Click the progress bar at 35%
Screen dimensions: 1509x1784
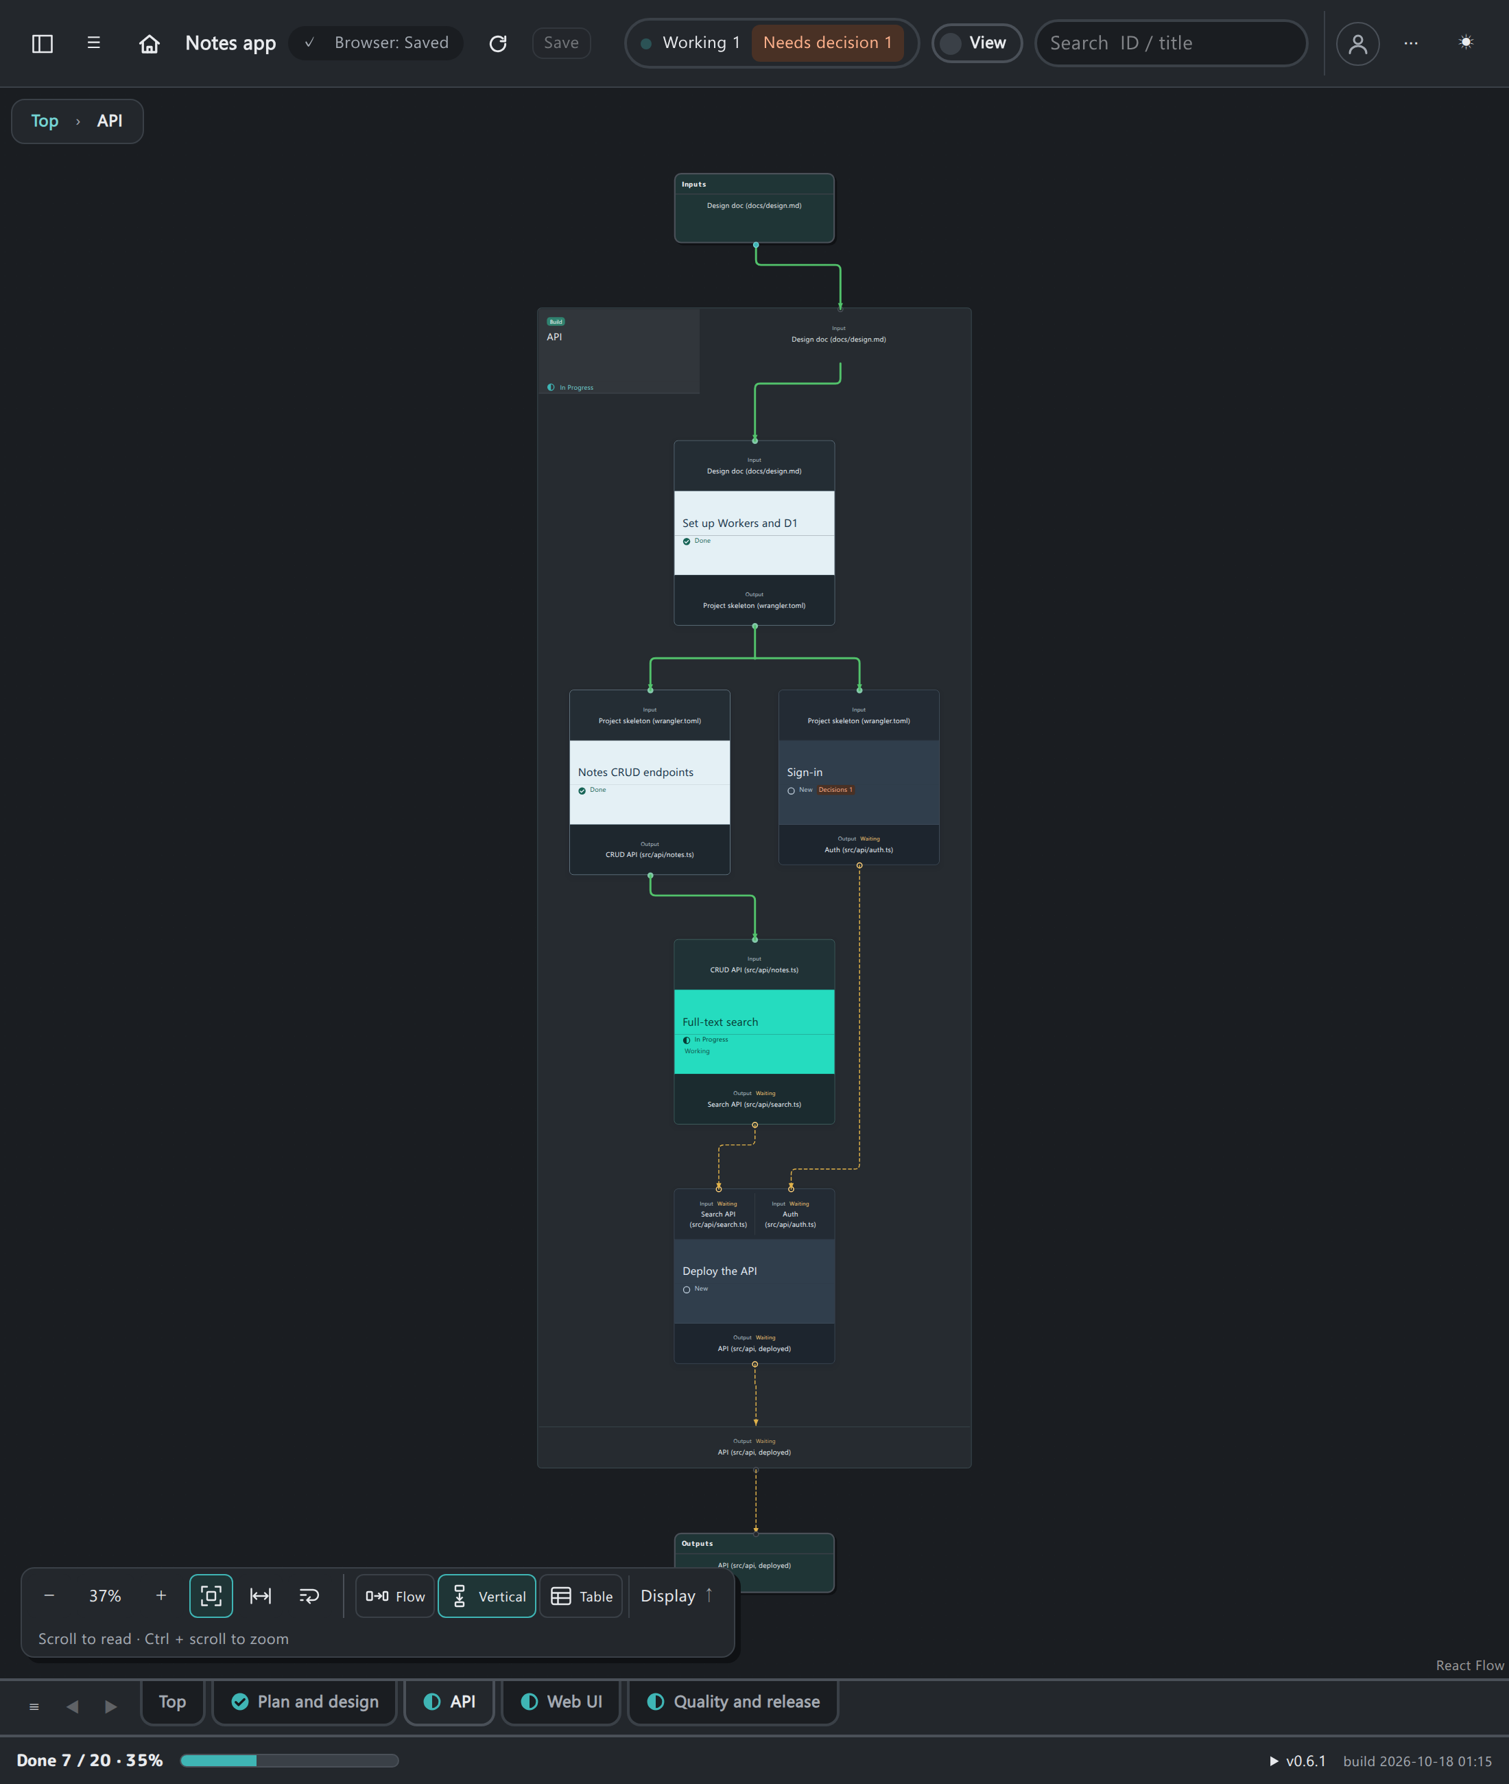coord(289,1761)
